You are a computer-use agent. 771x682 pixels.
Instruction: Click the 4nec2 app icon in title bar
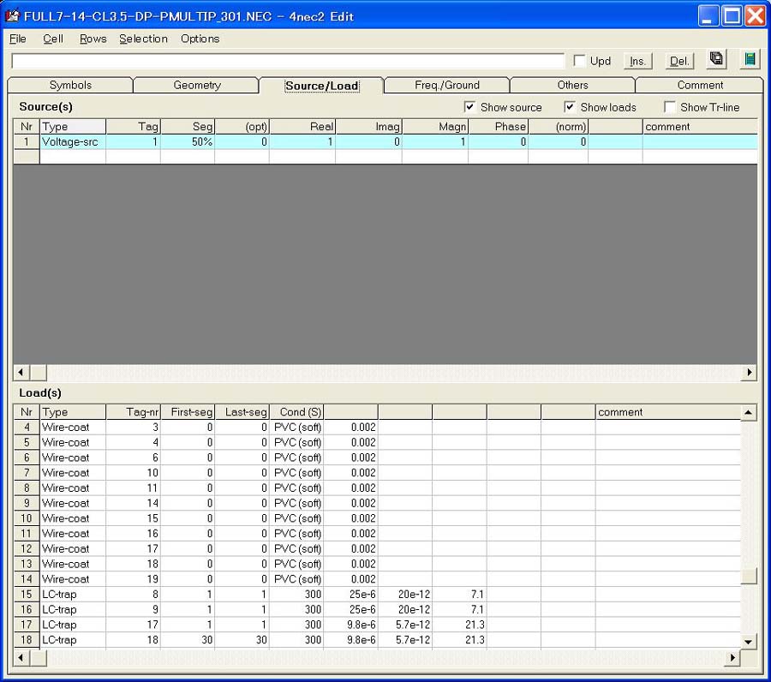(13, 15)
